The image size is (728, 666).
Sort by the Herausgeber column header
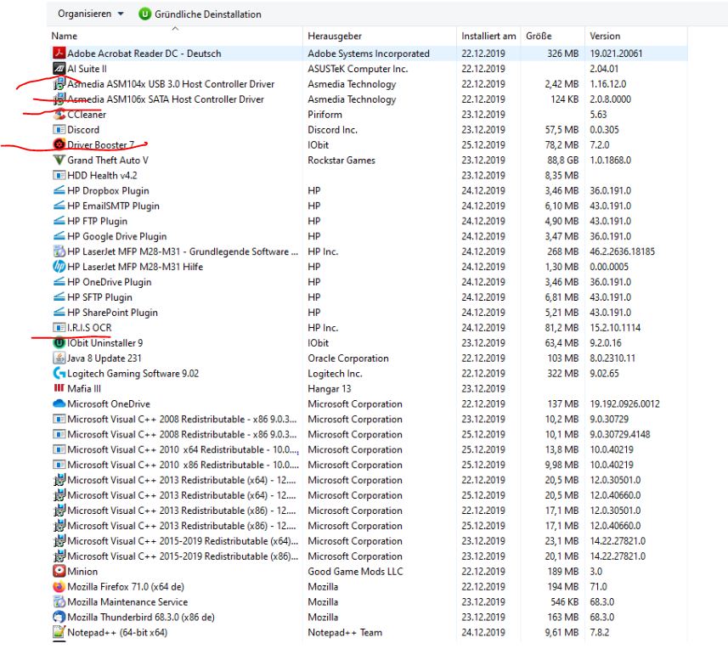pos(335,37)
